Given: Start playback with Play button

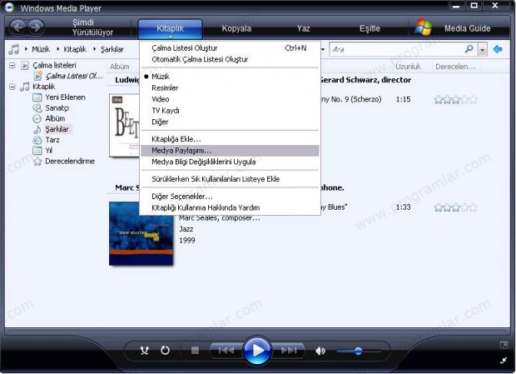Looking at the screenshot, I should click(258, 351).
